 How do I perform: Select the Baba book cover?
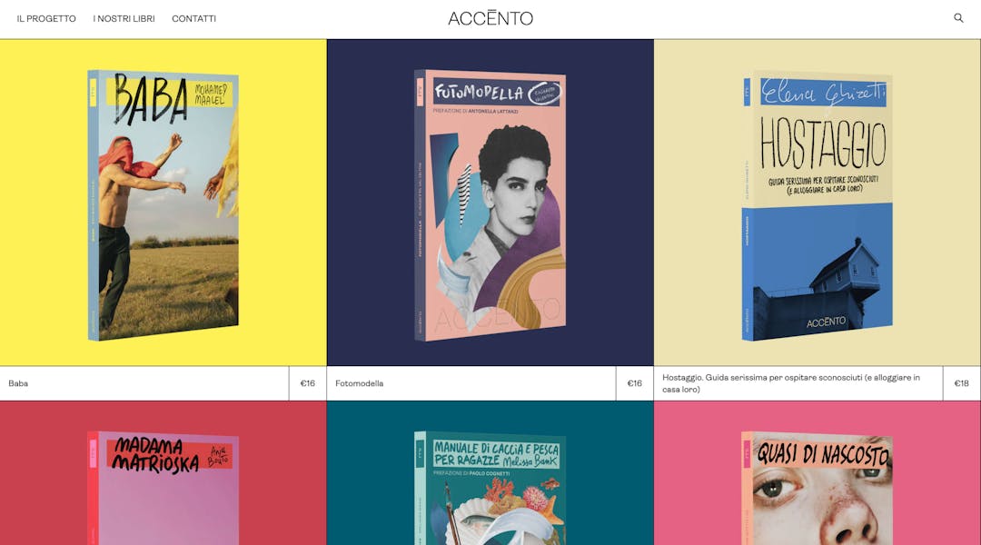[163, 205]
